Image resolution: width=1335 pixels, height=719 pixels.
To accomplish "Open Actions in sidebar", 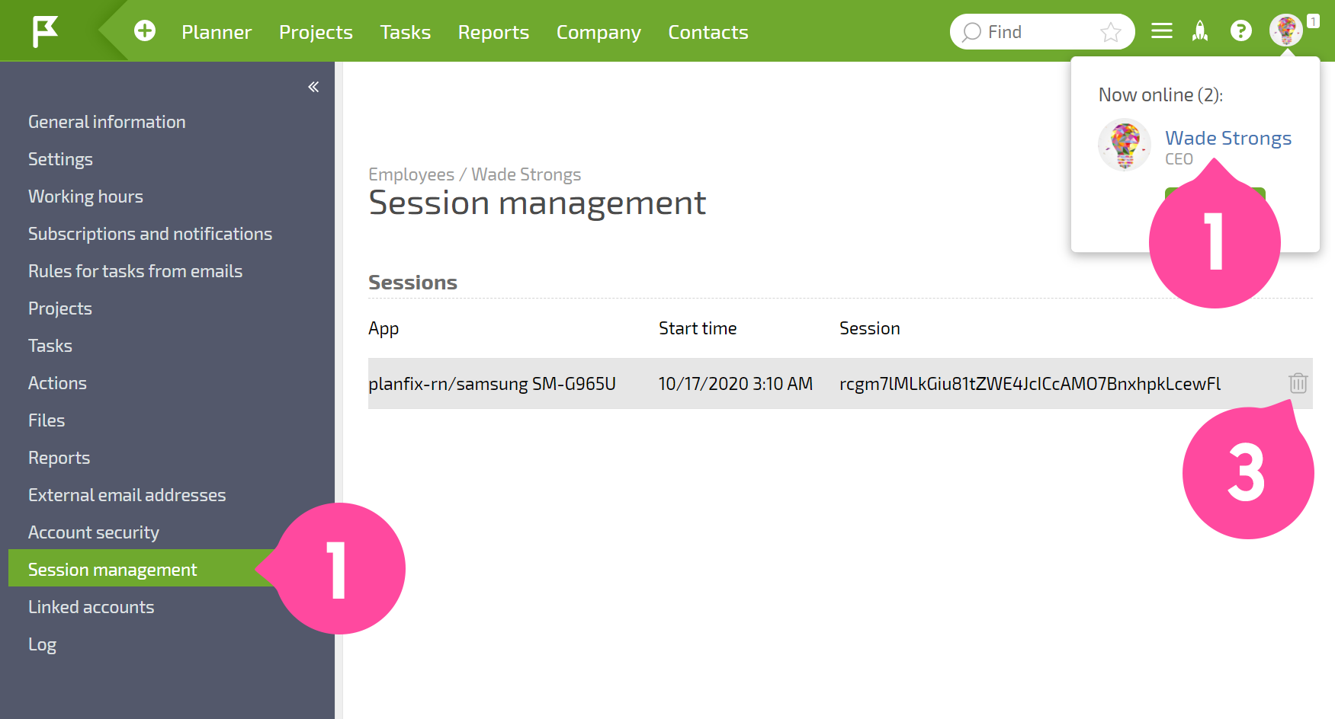I will [x=57, y=383].
